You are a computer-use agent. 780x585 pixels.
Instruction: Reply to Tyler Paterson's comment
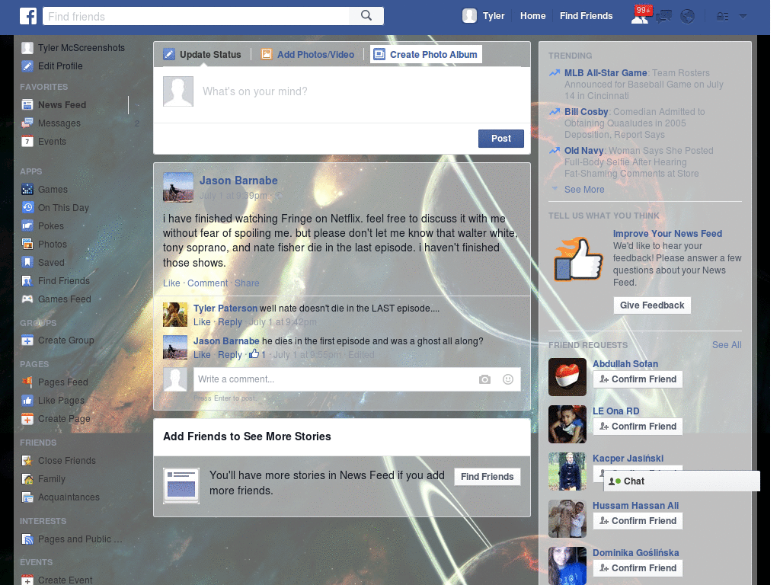pyautogui.click(x=230, y=322)
